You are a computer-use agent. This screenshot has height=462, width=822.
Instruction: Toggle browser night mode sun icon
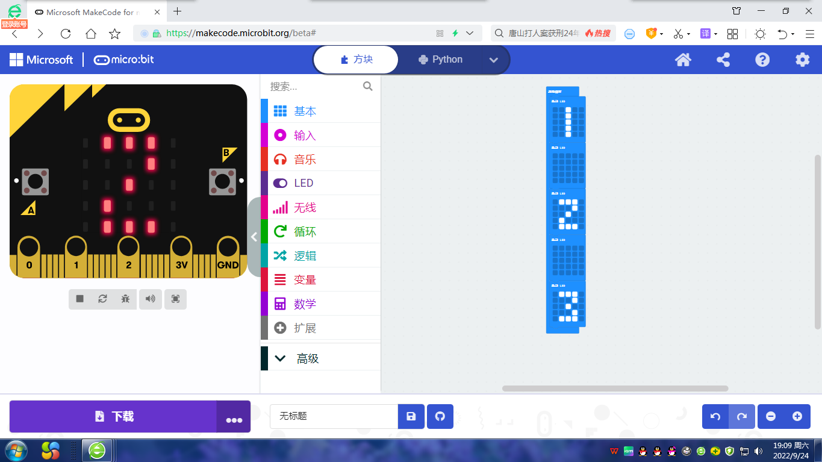760,34
